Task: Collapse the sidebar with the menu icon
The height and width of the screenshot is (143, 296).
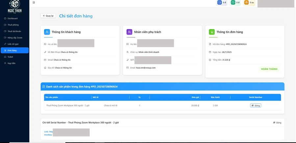Action: click(x=34, y=3)
